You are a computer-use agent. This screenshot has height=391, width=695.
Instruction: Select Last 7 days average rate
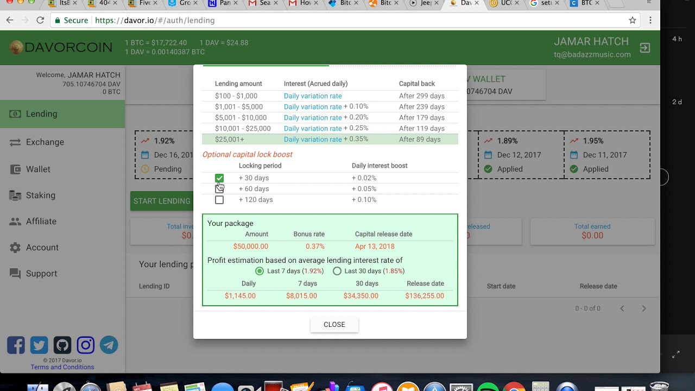click(260, 271)
